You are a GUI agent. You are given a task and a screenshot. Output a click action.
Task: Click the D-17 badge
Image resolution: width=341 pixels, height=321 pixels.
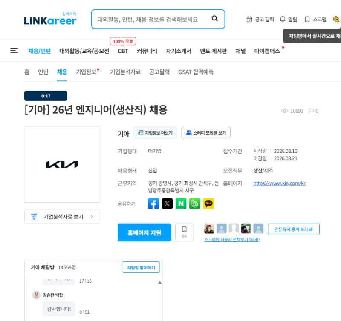pos(46,96)
